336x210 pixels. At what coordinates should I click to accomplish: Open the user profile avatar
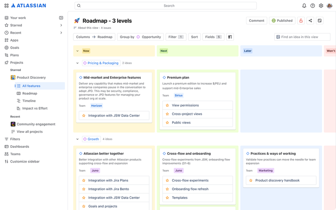329,6
